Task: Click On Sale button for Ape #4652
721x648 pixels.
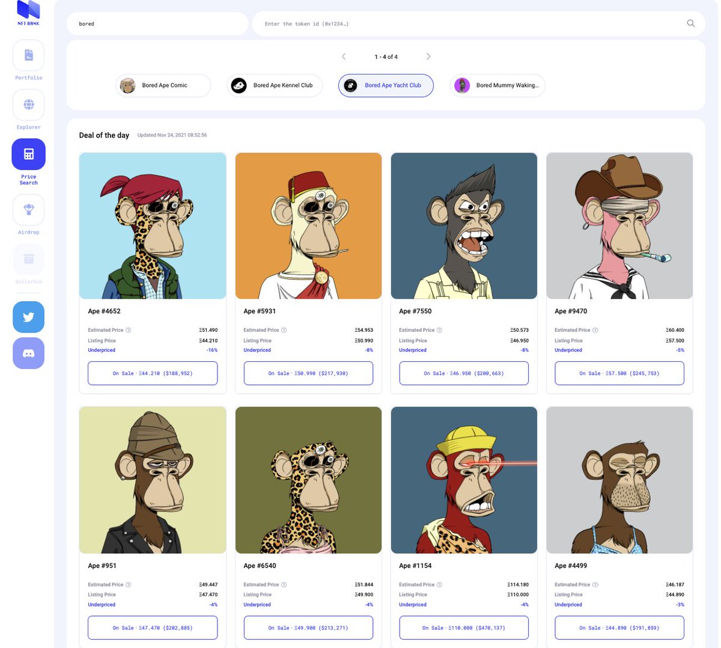Action: [153, 373]
